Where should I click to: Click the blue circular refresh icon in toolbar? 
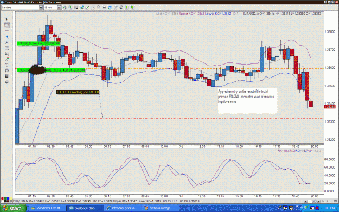[x=110, y=8]
